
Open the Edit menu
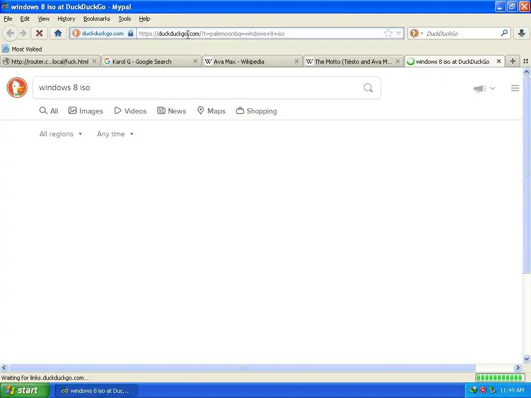(25, 19)
